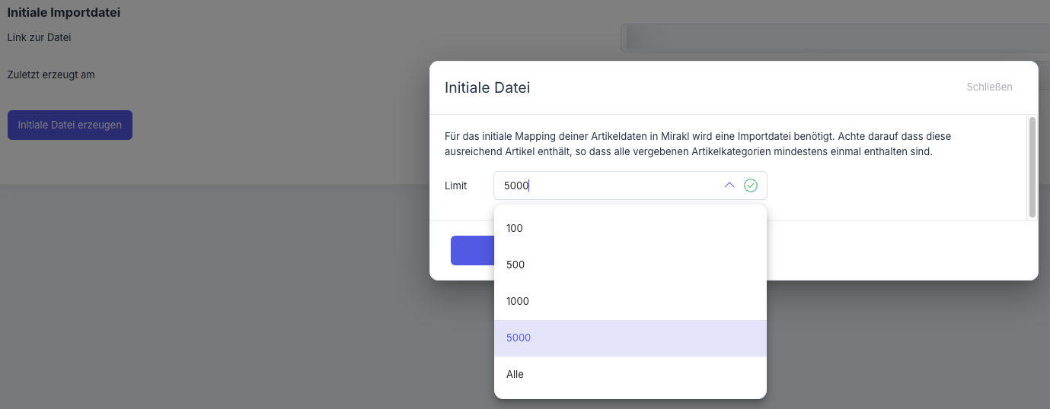Click the Zuletzt erzeugt am label

(51, 75)
